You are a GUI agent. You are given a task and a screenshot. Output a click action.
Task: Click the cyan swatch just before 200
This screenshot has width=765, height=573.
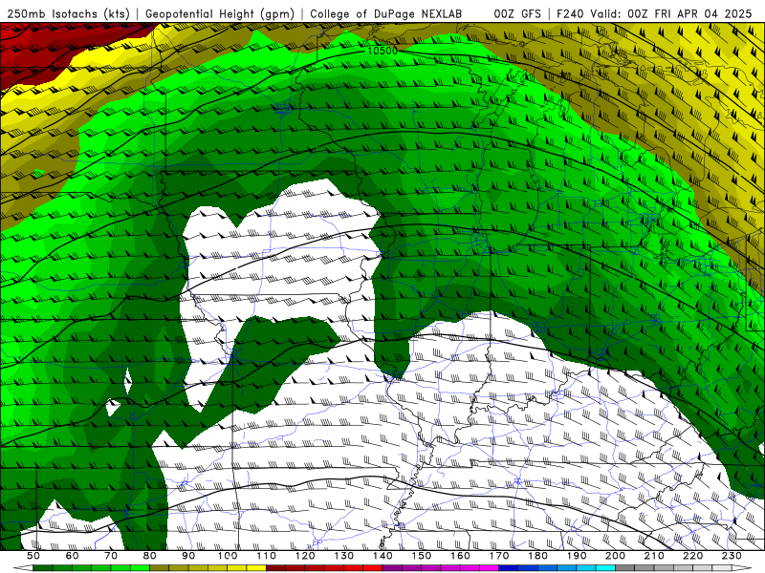(x=606, y=568)
